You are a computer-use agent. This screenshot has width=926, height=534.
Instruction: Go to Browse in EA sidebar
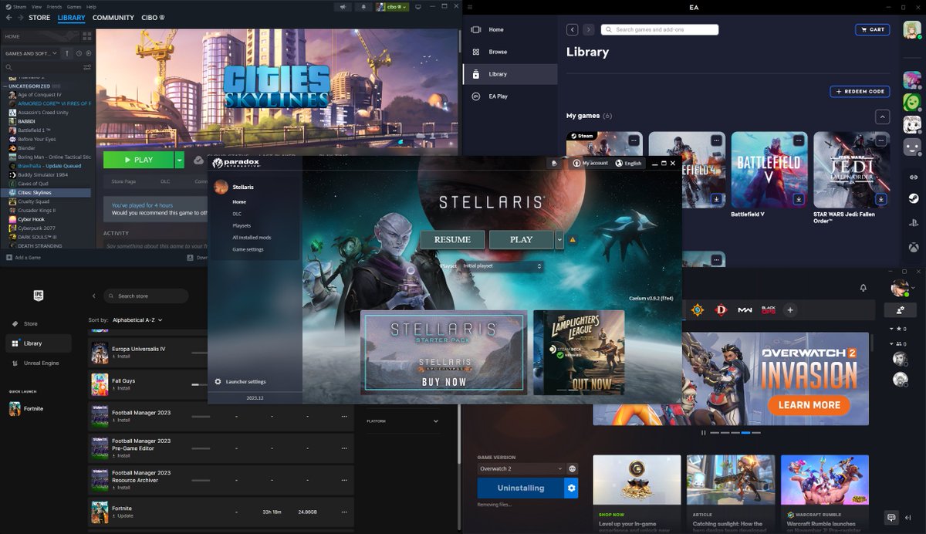coord(498,52)
